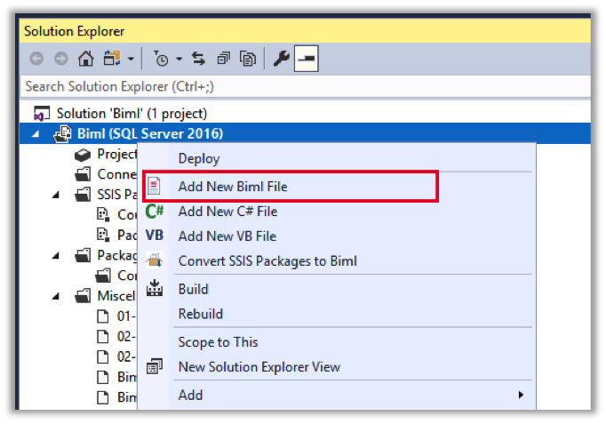Viewport: 606px width, 424px height.
Task: Open the dropdown arrow beside Pending Changes Filter
Action: pyautogui.click(x=179, y=60)
